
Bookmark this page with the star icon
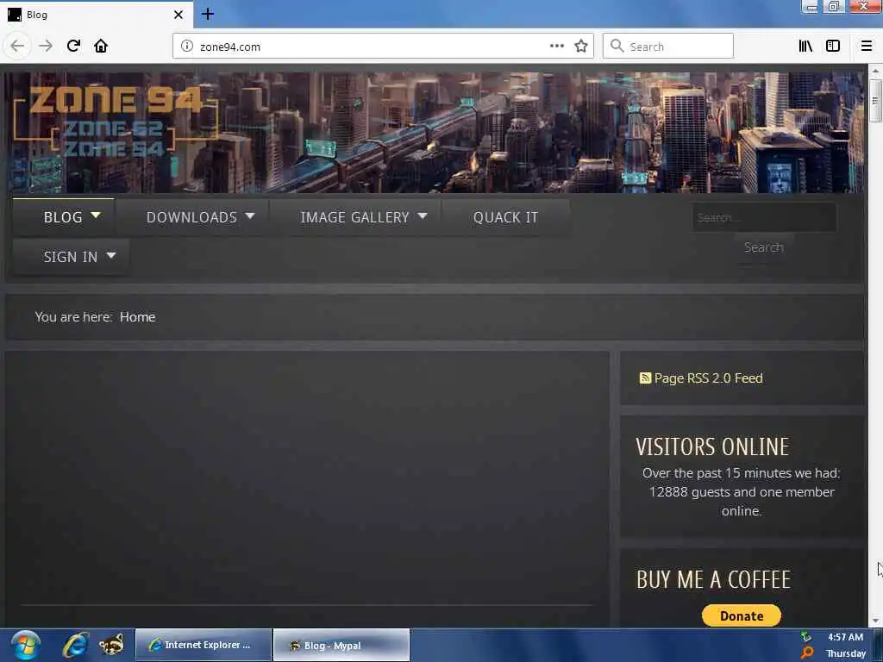[x=581, y=47]
